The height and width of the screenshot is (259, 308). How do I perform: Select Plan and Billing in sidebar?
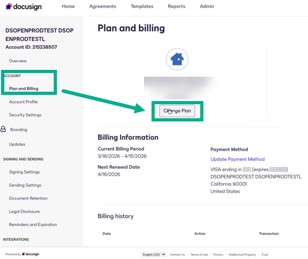coord(24,88)
